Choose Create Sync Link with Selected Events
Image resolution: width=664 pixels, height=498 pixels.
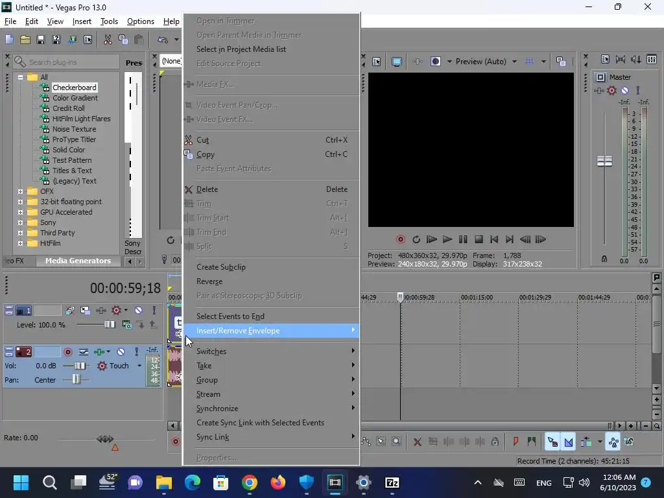click(272, 423)
